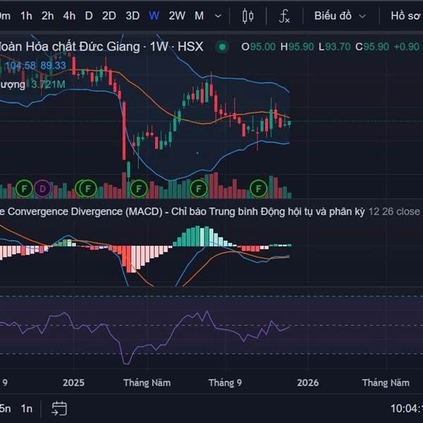Image resolution: width=423 pixels, height=423 pixels.
Task: Click the green market status dot
Action: point(223,47)
